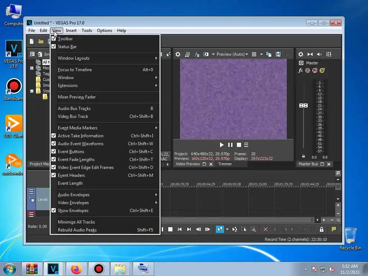
Task: Uncheck Status Bar option
Action: point(105,47)
